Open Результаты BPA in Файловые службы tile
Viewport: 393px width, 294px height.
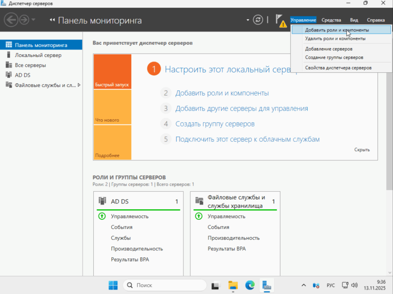pos(226,249)
